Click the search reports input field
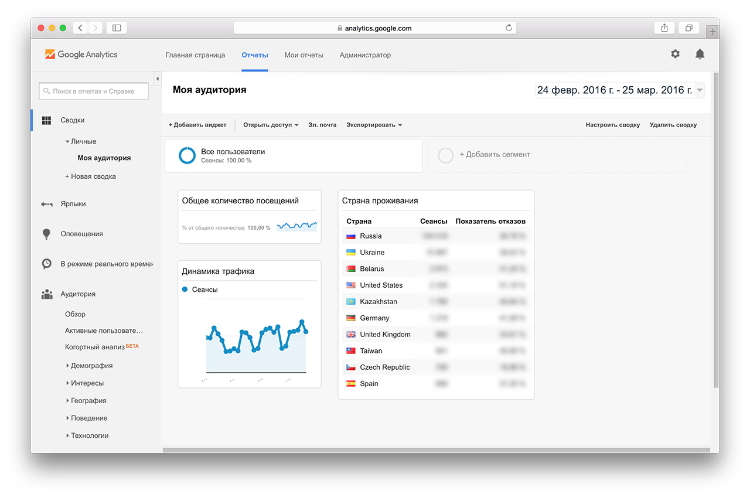750x497 pixels. [x=94, y=91]
